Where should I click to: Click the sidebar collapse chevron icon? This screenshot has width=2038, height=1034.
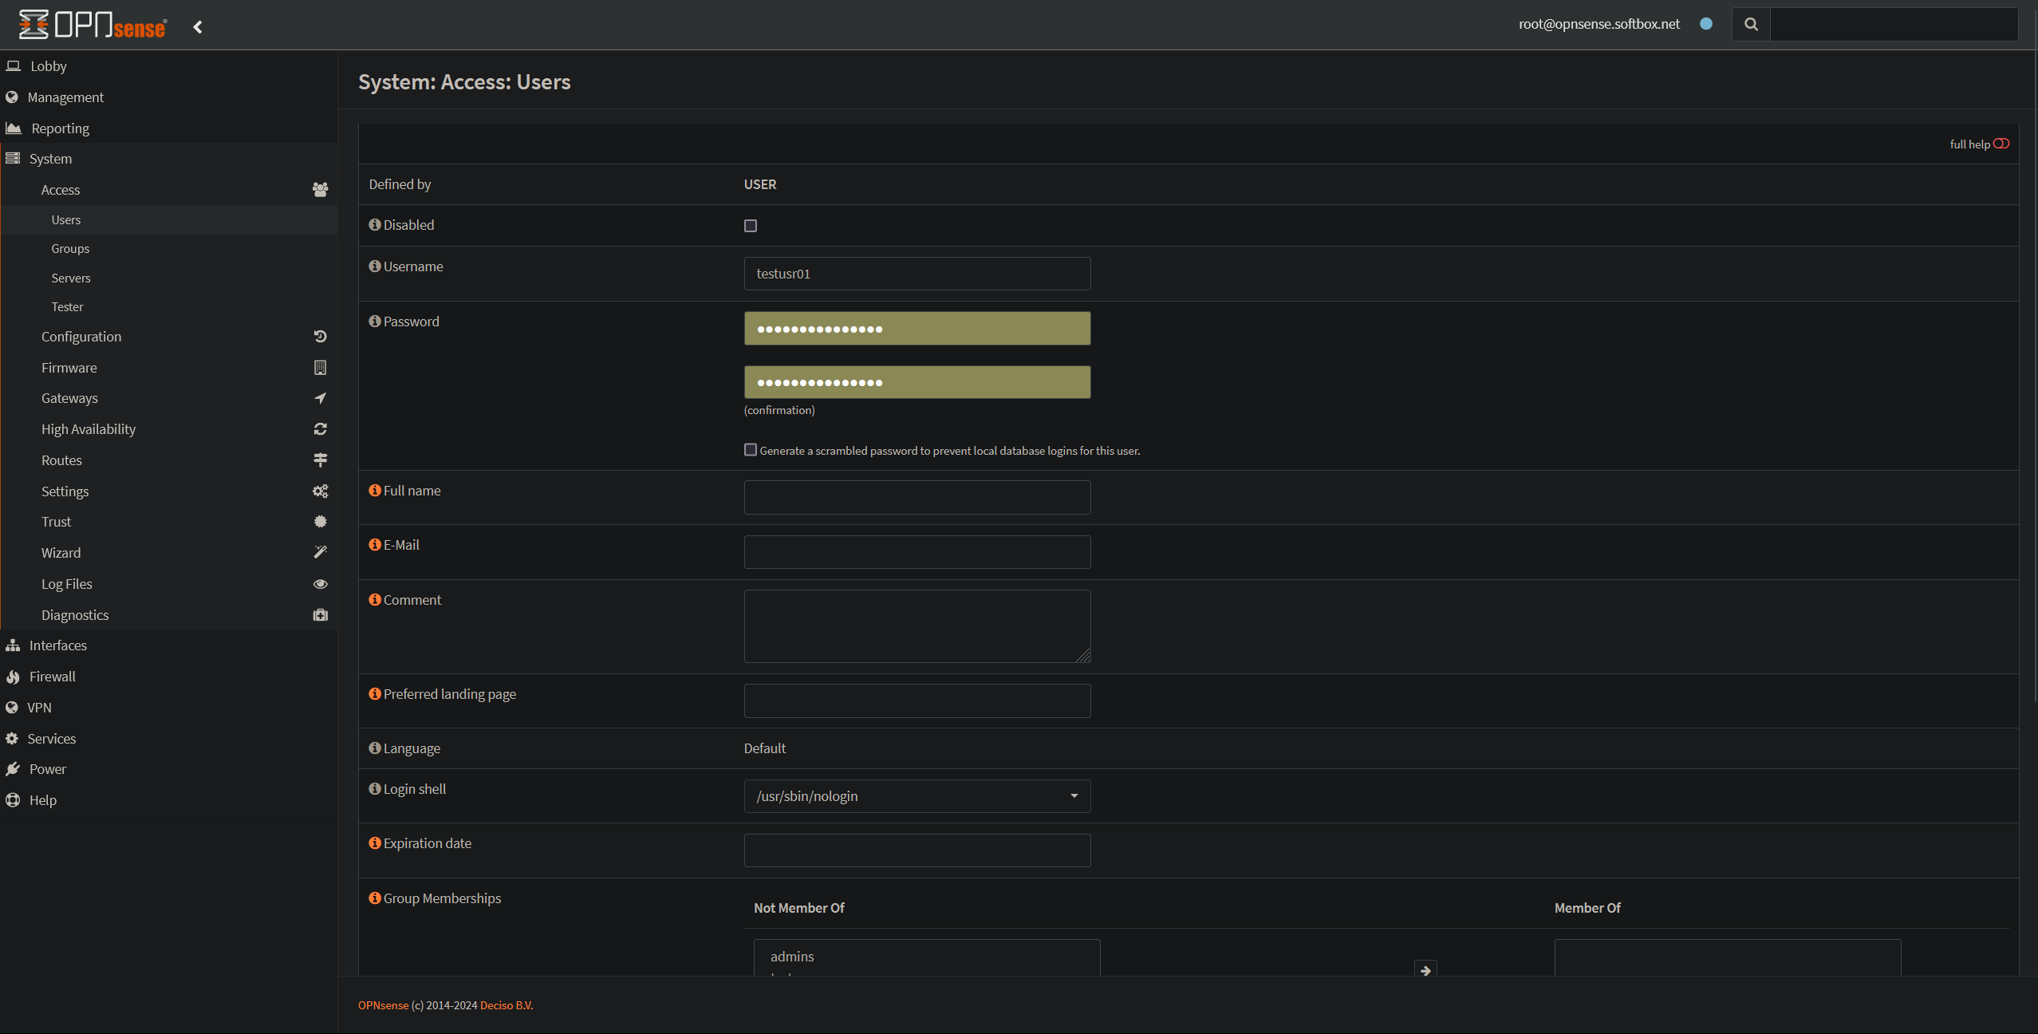click(x=198, y=27)
